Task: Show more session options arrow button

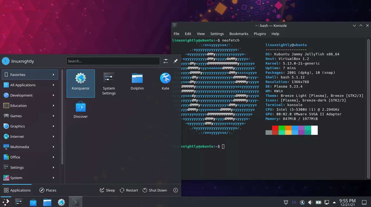Action: (176, 190)
